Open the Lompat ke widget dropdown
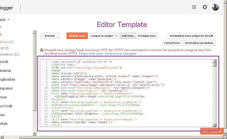Screen dimensions: 227x139 pyautogui.click(x=104, y=36)
